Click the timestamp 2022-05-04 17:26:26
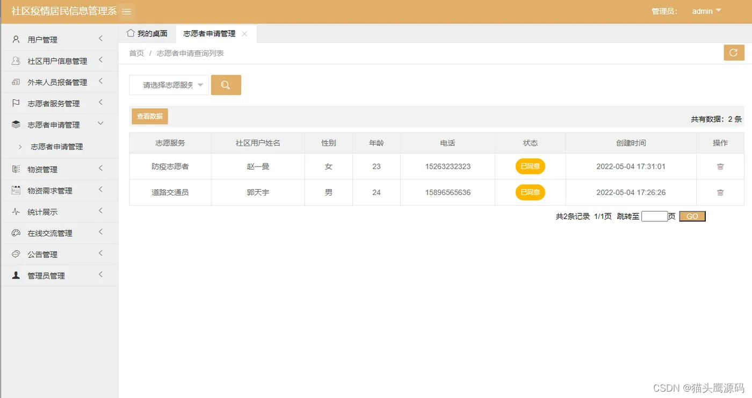752x398 pixels. [631, 192]
